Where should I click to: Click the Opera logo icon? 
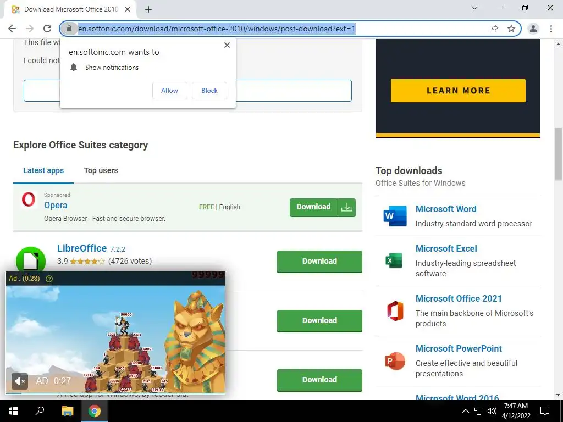pos(29,199)
